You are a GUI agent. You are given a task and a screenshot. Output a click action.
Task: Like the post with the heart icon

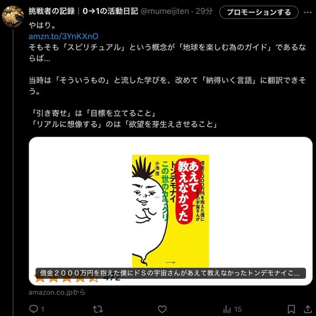point(162,309)
